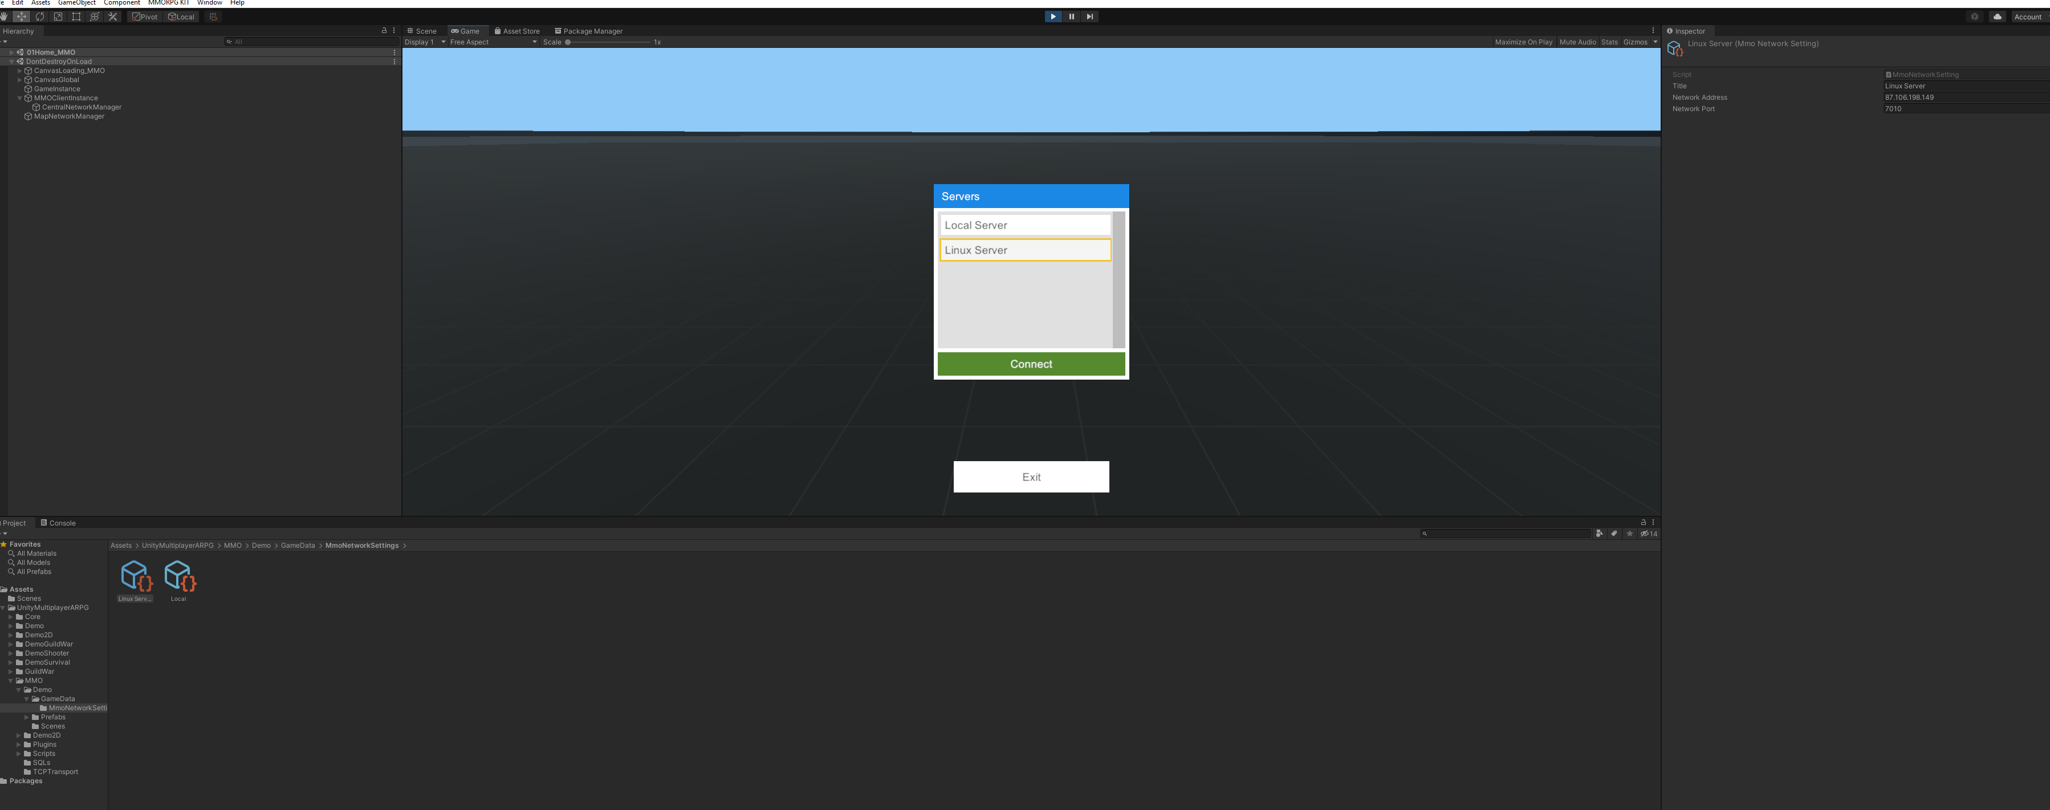Click the Linux Serv asset icon in Project
2050x810 pixels.
coord(135,575)
